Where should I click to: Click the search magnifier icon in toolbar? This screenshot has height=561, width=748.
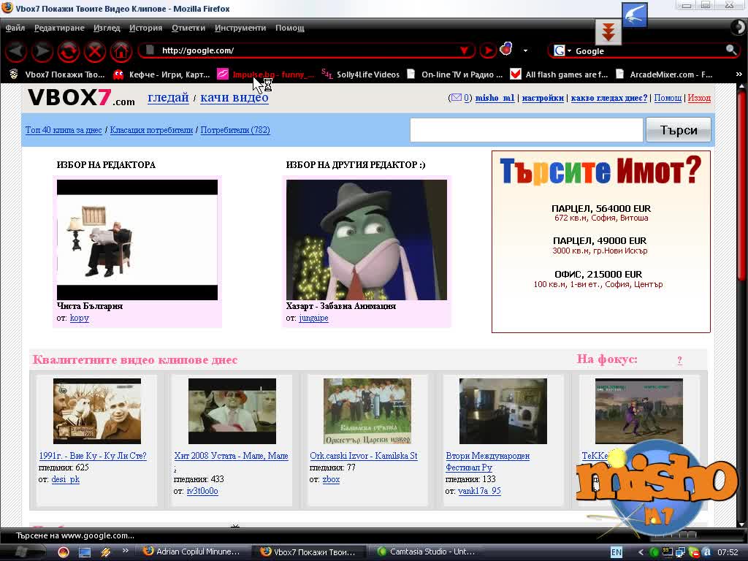[730, 50]
